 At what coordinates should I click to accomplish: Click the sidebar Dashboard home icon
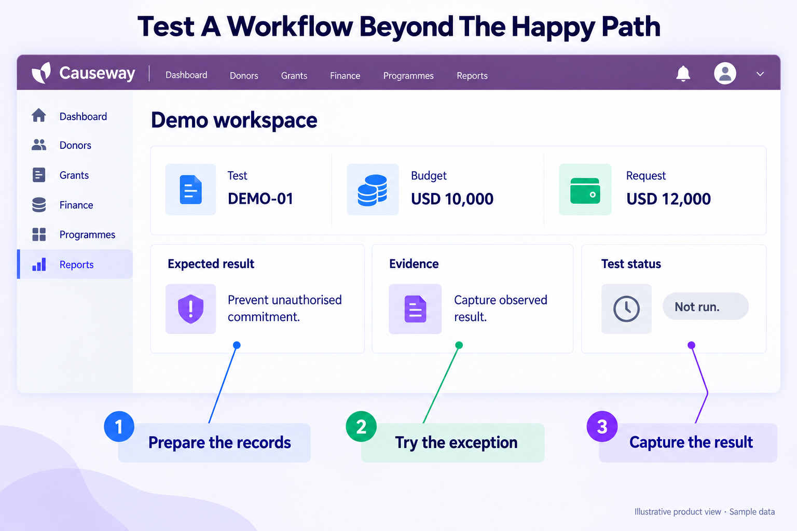click(39, 115)
